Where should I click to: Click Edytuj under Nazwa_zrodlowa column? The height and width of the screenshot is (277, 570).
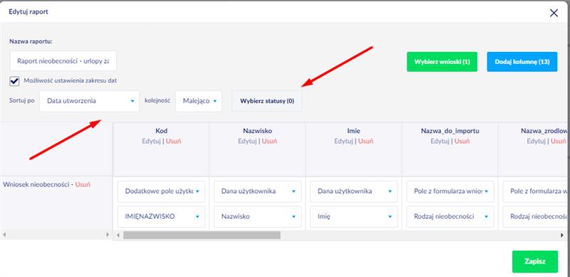click(x=537, y=141)
